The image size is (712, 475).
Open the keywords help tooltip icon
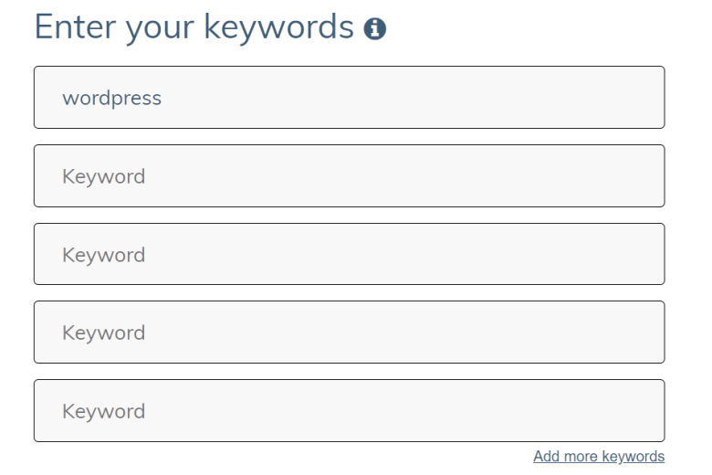374,29
